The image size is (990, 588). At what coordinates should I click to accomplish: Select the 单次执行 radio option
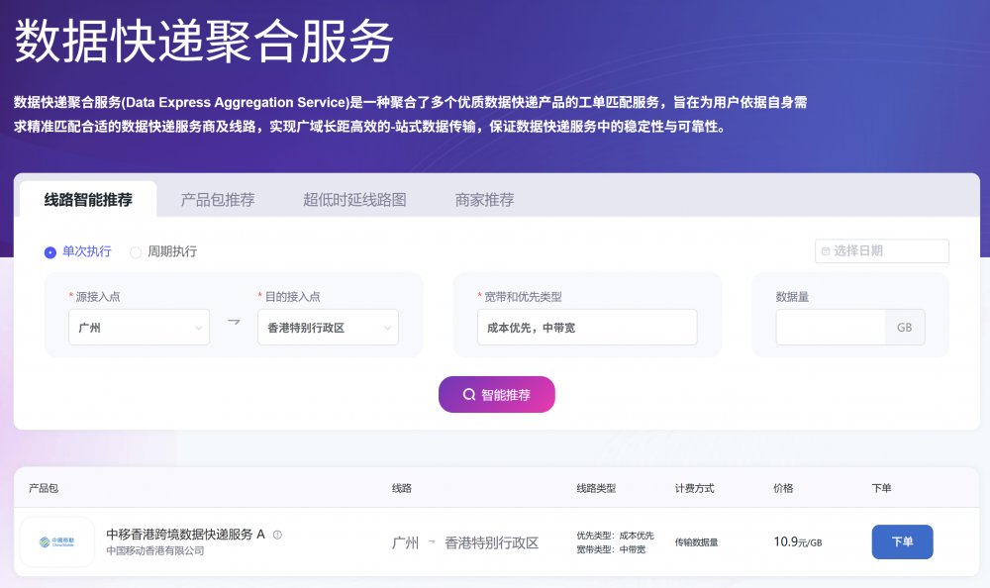click(50, 251)
